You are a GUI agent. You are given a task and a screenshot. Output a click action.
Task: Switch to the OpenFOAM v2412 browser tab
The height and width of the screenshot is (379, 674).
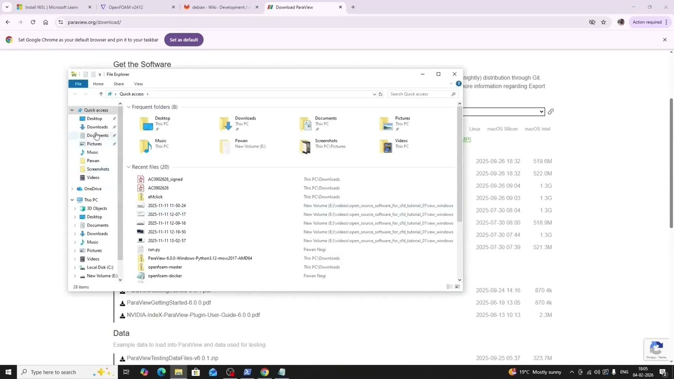click(x=137, y=7)
